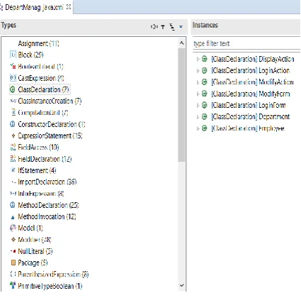Click the Types list scroll up arrow
The width and height of the screenshot is (301, 298).
point(181,43)
